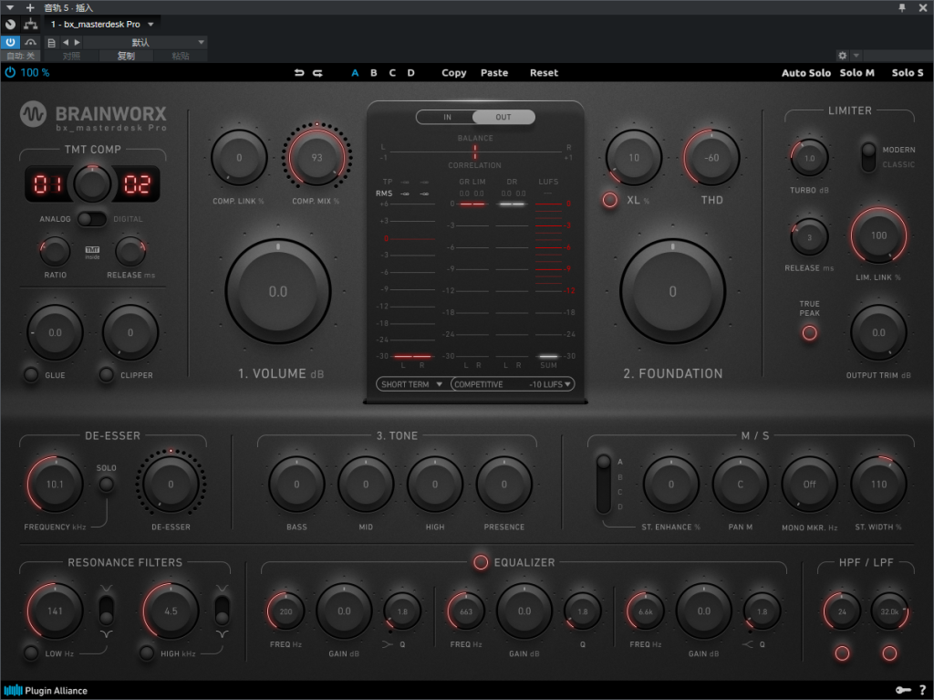The width and height of the screenshot is (934, 700).
Task: Open the license key icon
Action: point(903,691)
